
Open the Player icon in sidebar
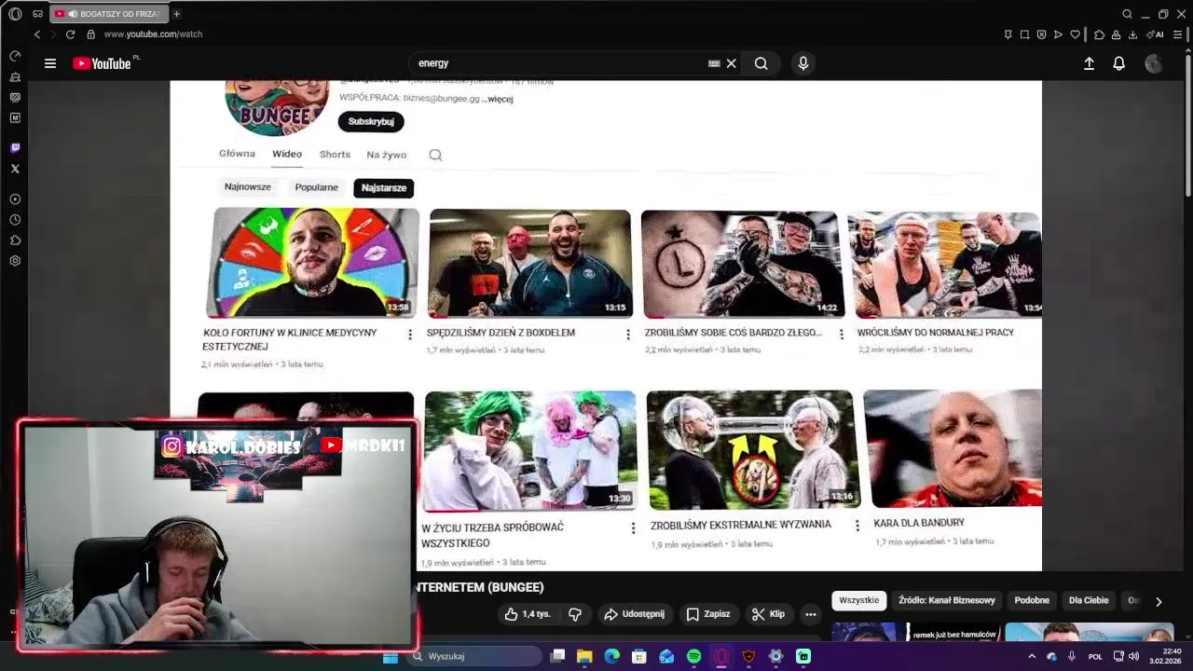click(x=15, y=199)
